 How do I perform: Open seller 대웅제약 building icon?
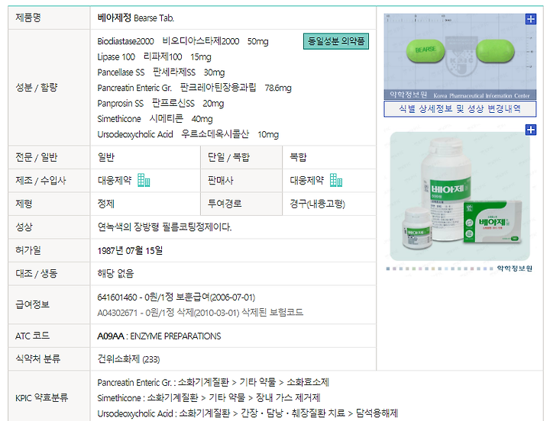335,180
